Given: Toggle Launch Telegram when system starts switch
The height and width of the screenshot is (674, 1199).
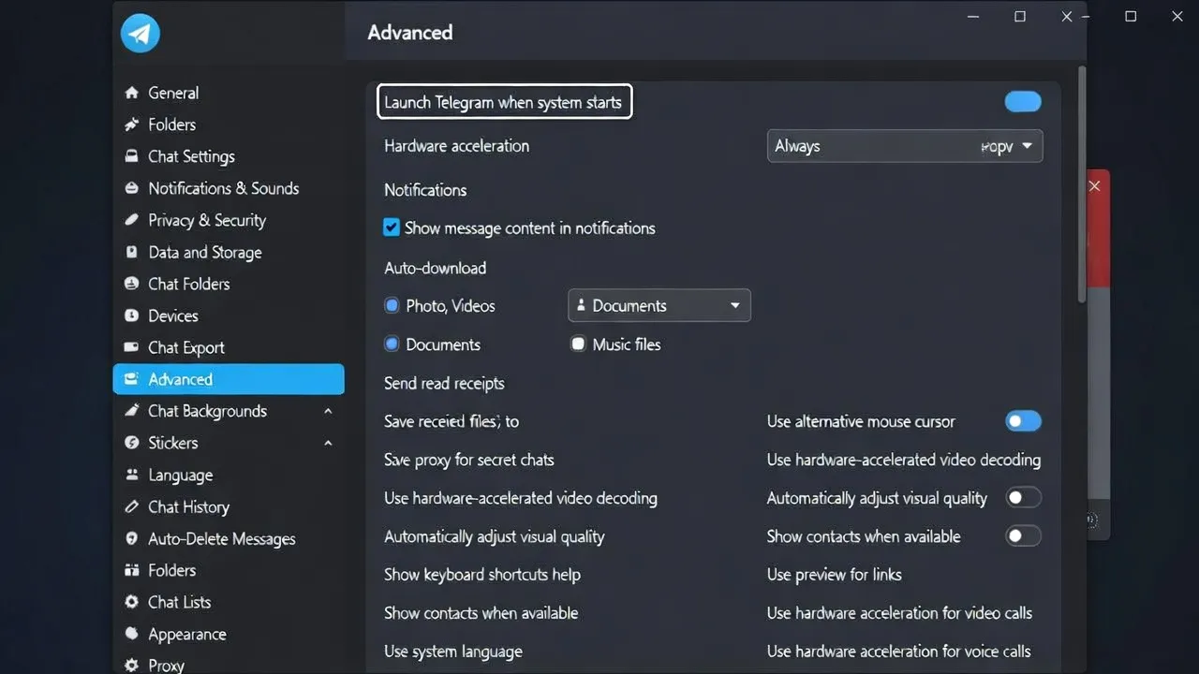Looking at the screenshot, I should pyautogui.click(x=1022, y=102).
